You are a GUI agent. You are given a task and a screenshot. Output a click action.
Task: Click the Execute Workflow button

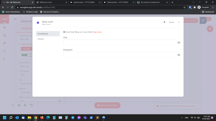coord(107,105)
